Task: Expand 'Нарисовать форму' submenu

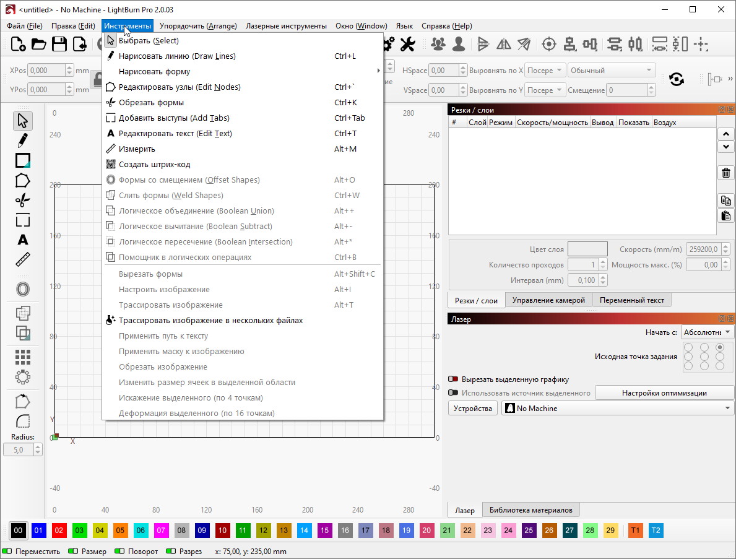Action: [x=243, y=71]
